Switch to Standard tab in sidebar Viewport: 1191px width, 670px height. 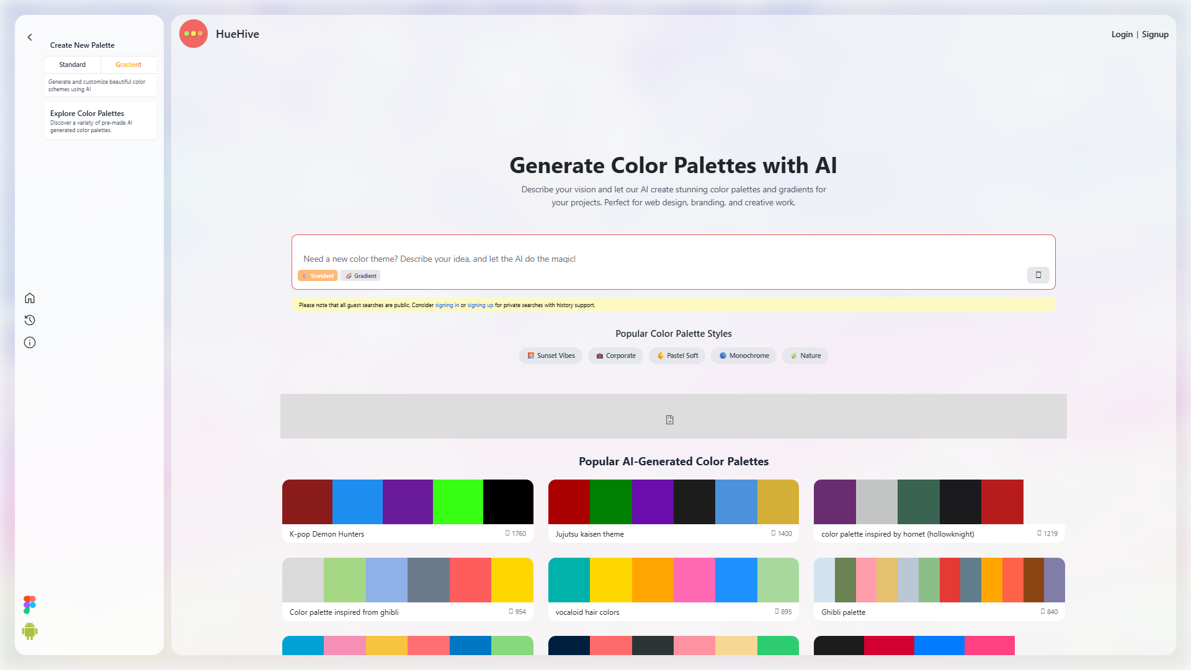tap(73, 65)
